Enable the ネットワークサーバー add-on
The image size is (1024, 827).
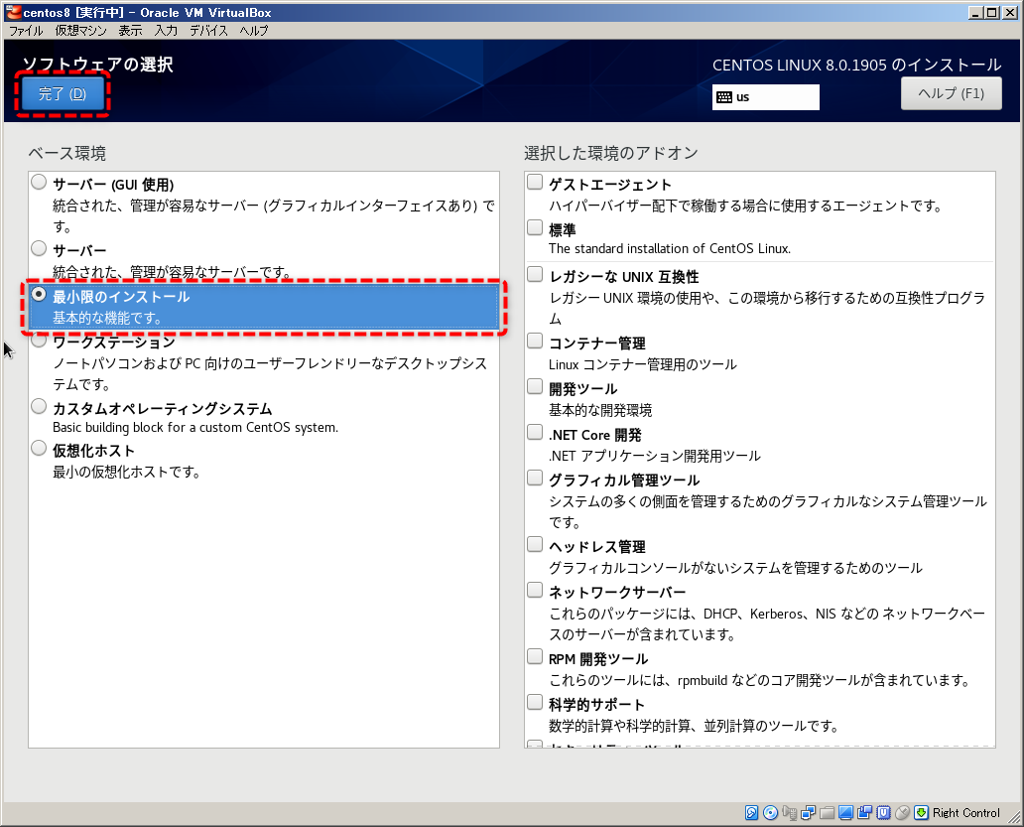coord(535,589)
